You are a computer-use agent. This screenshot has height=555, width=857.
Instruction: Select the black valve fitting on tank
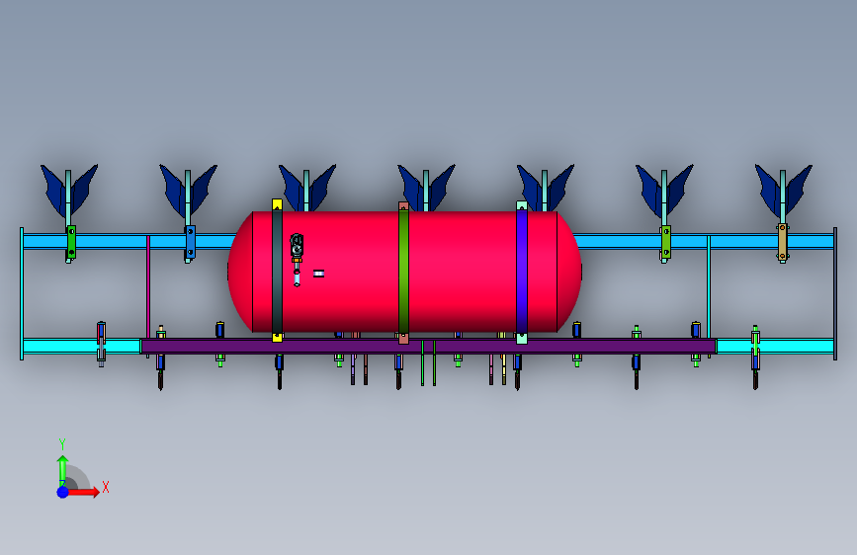click(x=297, y=245)
